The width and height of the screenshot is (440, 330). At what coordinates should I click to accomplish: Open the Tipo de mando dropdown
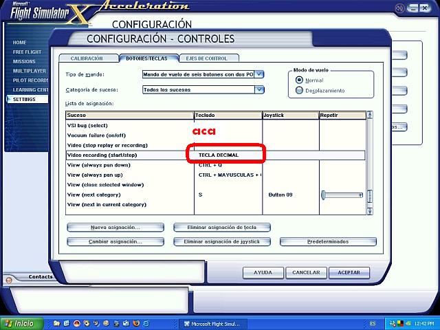click(x=260, y=74)
